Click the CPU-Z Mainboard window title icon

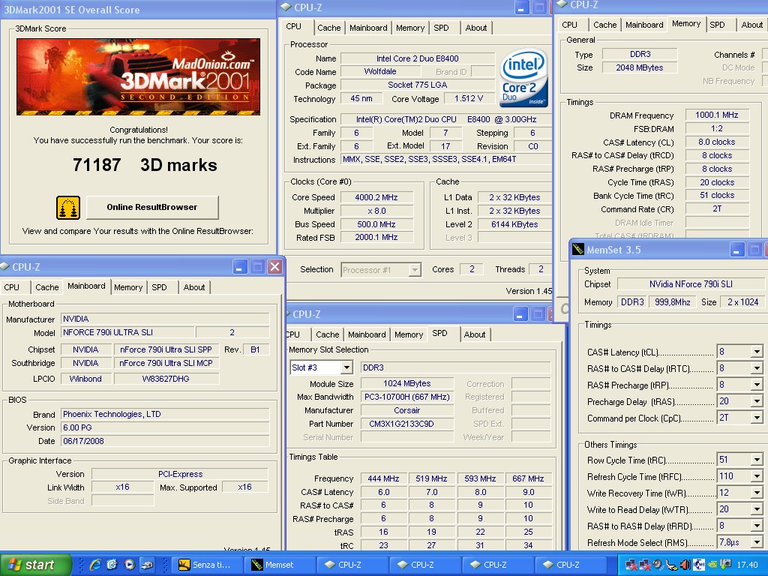pyautogui.click(x=5, y=266)
